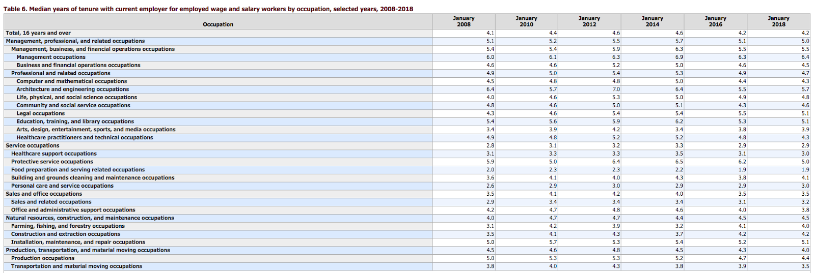
Task: Click 'Food preparation and serving related occupations' label
Action: click(x=78, y=170)
